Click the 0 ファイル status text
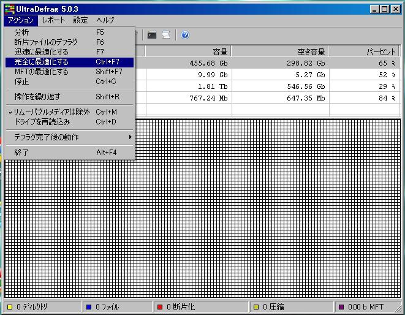Image resolution: width=405 pixels, height=315 pixels. point(107,307)
